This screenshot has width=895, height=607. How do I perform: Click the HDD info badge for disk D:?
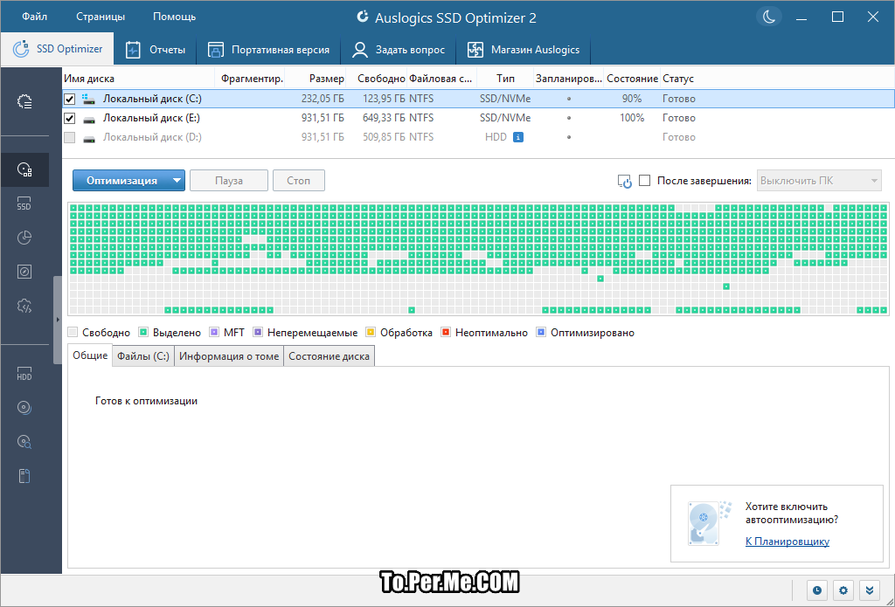click(518, 137)
